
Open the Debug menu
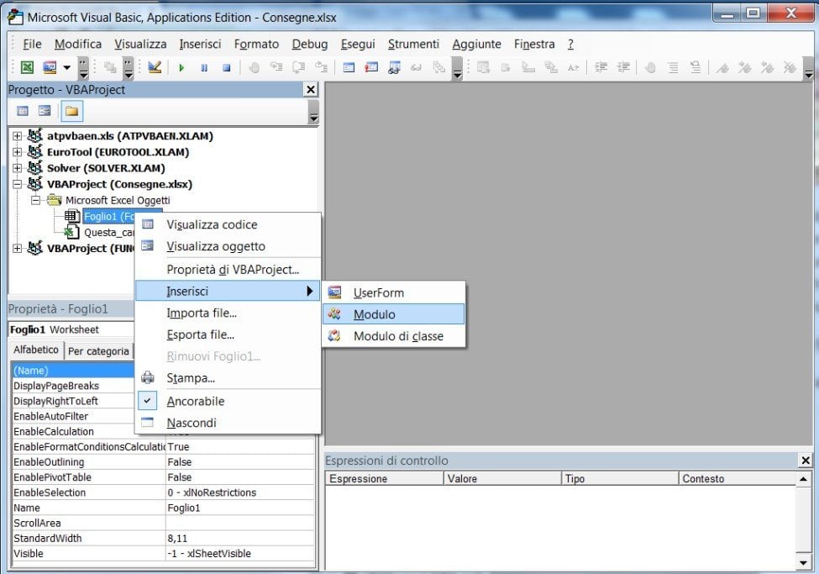pyautogui.click(x=310, y=44)
